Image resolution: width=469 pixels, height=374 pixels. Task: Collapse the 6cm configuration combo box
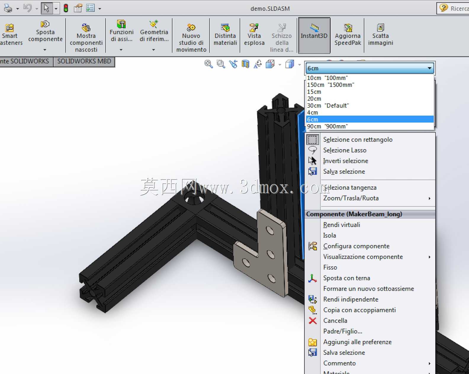[x=429, y=68]
